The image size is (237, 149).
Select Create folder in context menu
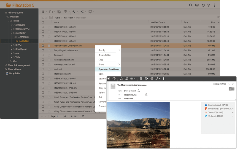point(105,55)
